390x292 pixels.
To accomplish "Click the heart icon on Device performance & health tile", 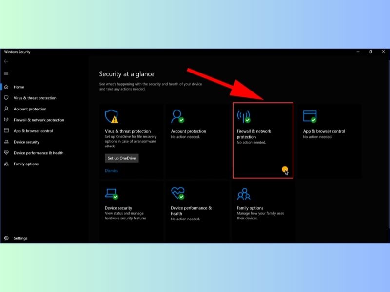I will [x=177, y=193].
